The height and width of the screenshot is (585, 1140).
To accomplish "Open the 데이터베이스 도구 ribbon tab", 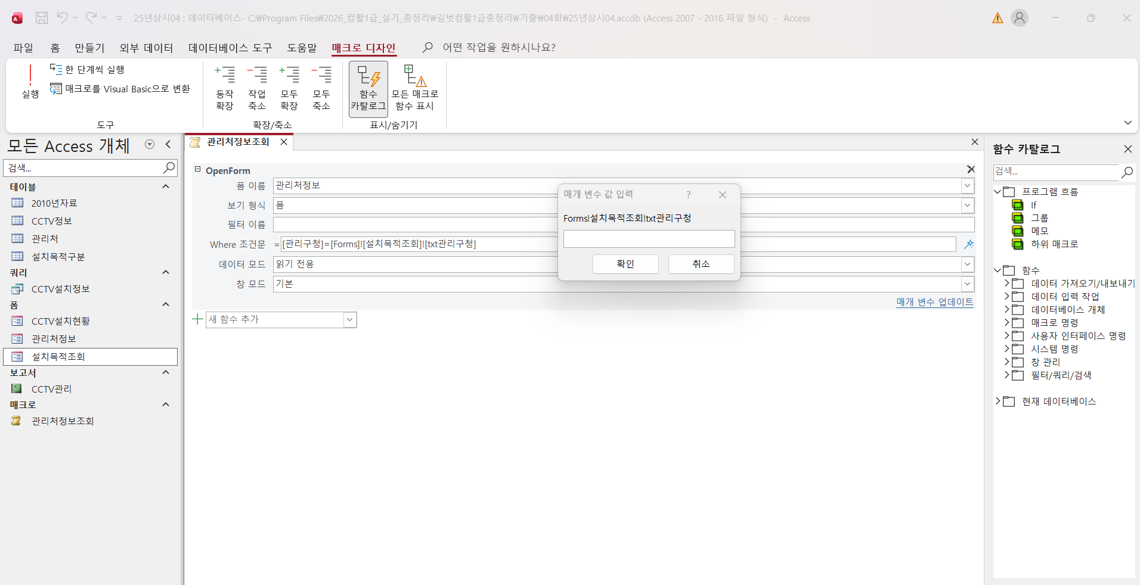I will coord(230,48).
